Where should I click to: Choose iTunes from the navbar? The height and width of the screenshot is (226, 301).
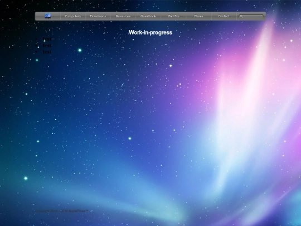198,16
